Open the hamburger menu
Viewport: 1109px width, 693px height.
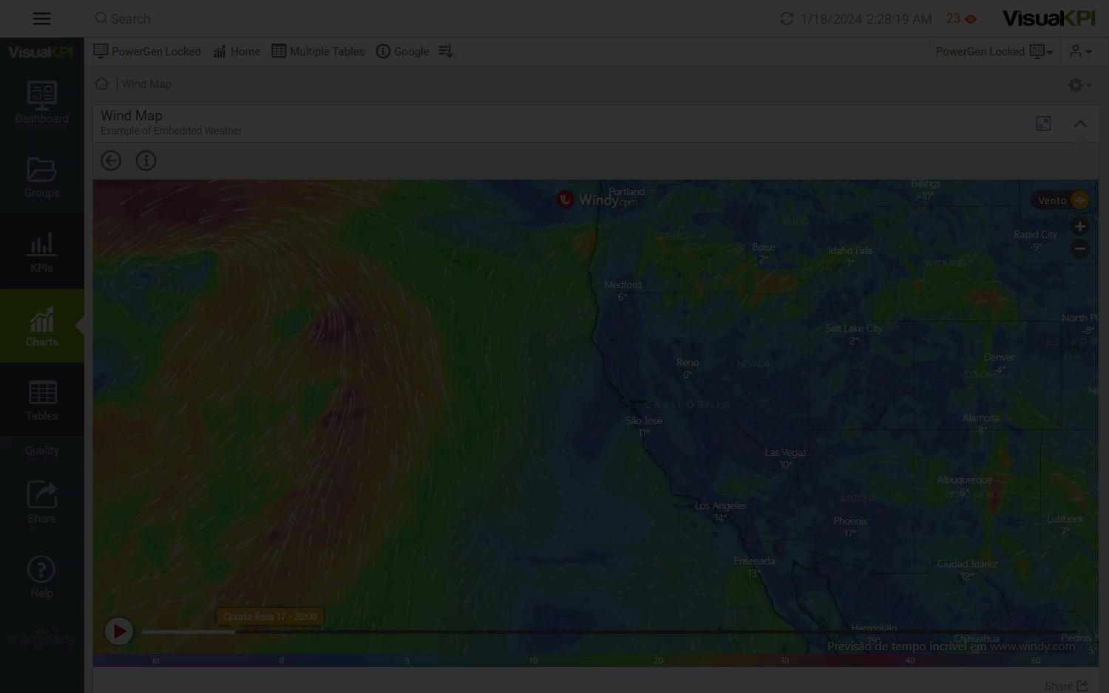pyautogui.click(x=42, y=19)
